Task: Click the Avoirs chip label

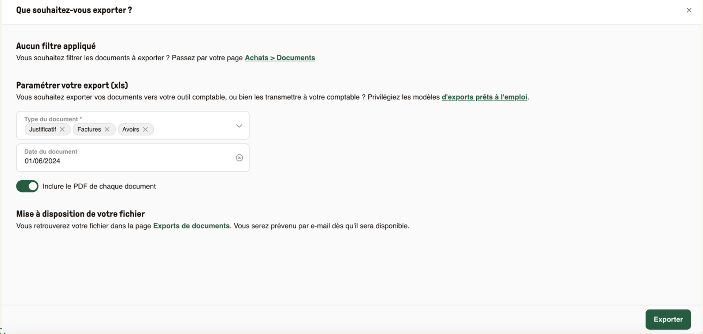Action: pyautogui.click(x=131, y=130)
